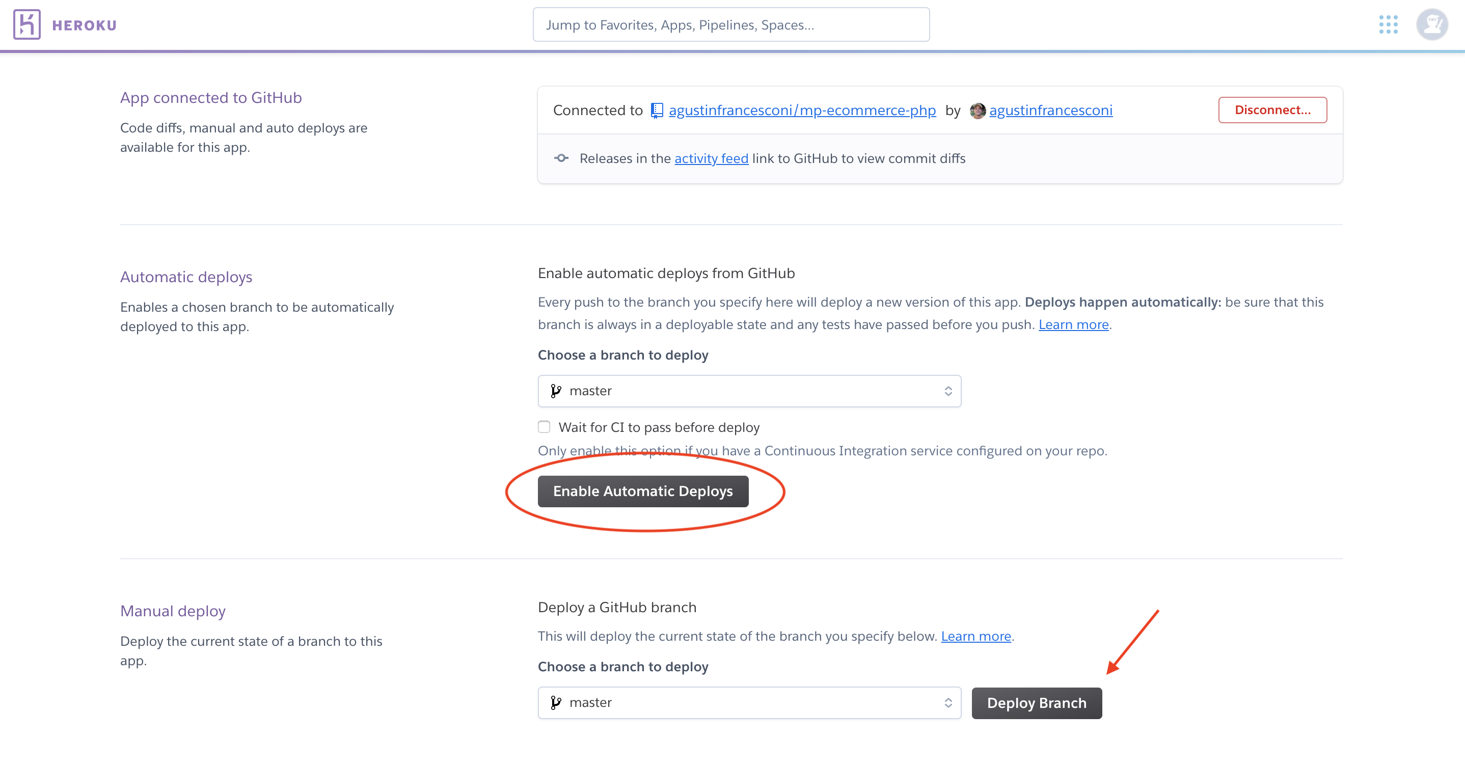Click the red Disconnect button
Image resolution: width=1465 pixels, height=767 pixels.
pos(1272,109)
